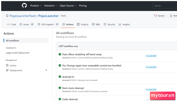Click the Security shield icon
This screenshot has height=102, width=177.
[105, 24]
